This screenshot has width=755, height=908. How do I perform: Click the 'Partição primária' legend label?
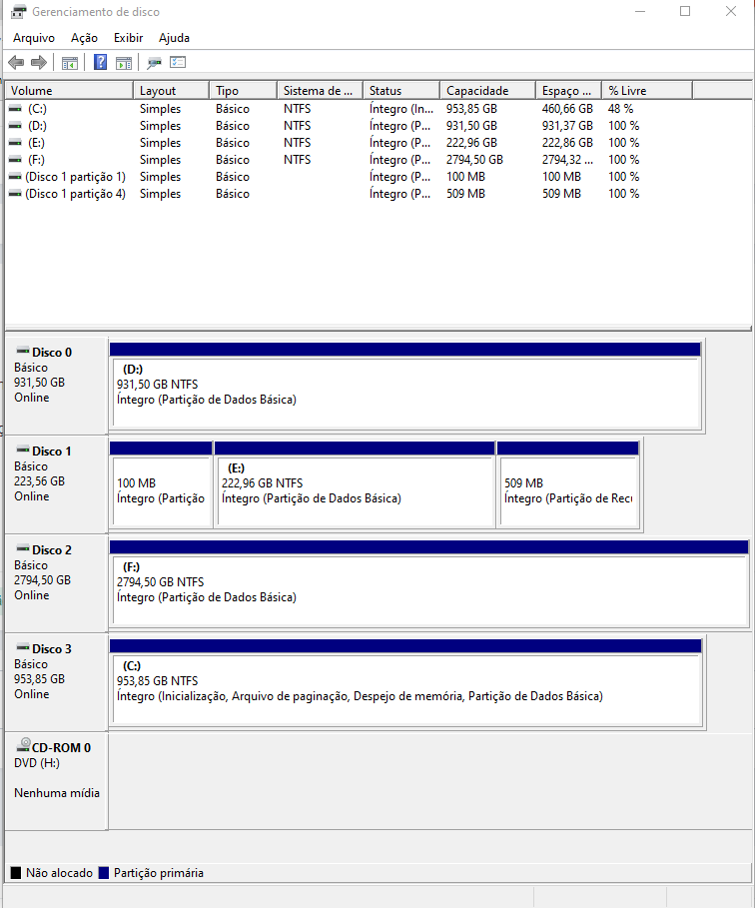point(159,873)
